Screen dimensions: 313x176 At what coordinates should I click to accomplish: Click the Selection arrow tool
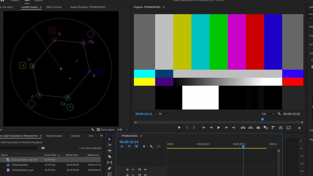110,139
